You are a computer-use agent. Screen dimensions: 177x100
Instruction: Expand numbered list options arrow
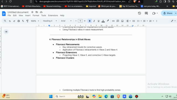click(x=153, y=21)
